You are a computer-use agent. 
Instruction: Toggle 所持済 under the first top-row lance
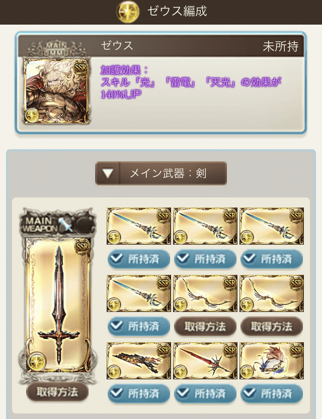click(139, 259)
